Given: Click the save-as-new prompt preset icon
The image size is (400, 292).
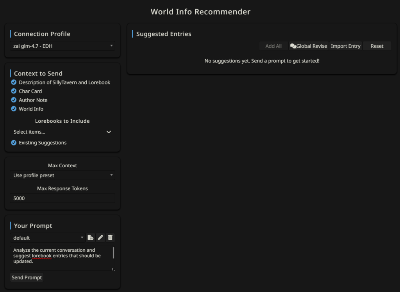Looking at the screenshot, I should coord(90,238).
